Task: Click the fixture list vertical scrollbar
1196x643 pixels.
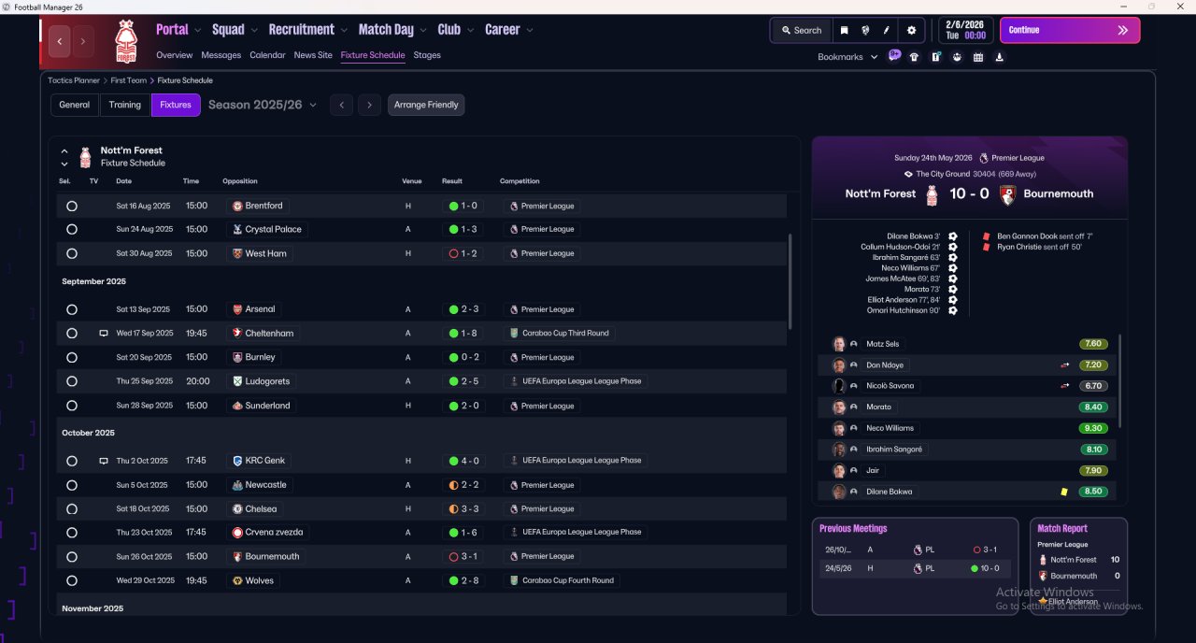Action: [x=790, y=280]
